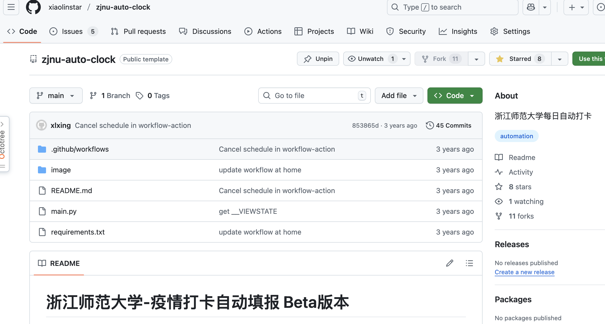Screen dimensions: 605x324
Task: Expand the Add file dropdown
Action: [x=399, y=96]
